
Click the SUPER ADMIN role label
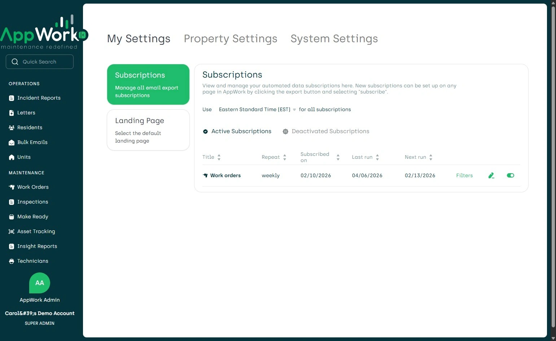pyautogui.click(x=40, y=323)
